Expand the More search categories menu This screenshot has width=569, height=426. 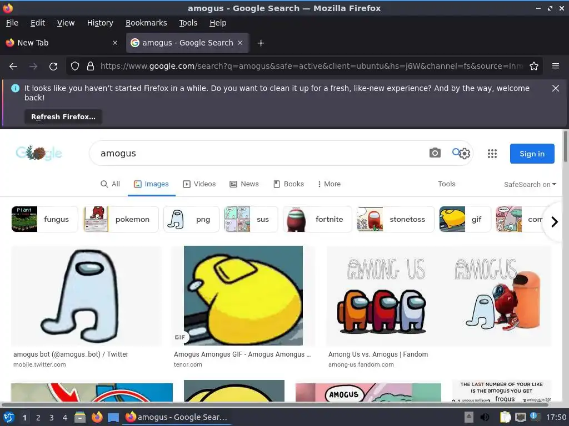(329, 184)
